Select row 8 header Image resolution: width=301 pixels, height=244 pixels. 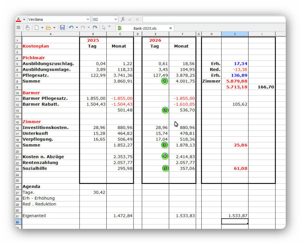coord(18,81)
